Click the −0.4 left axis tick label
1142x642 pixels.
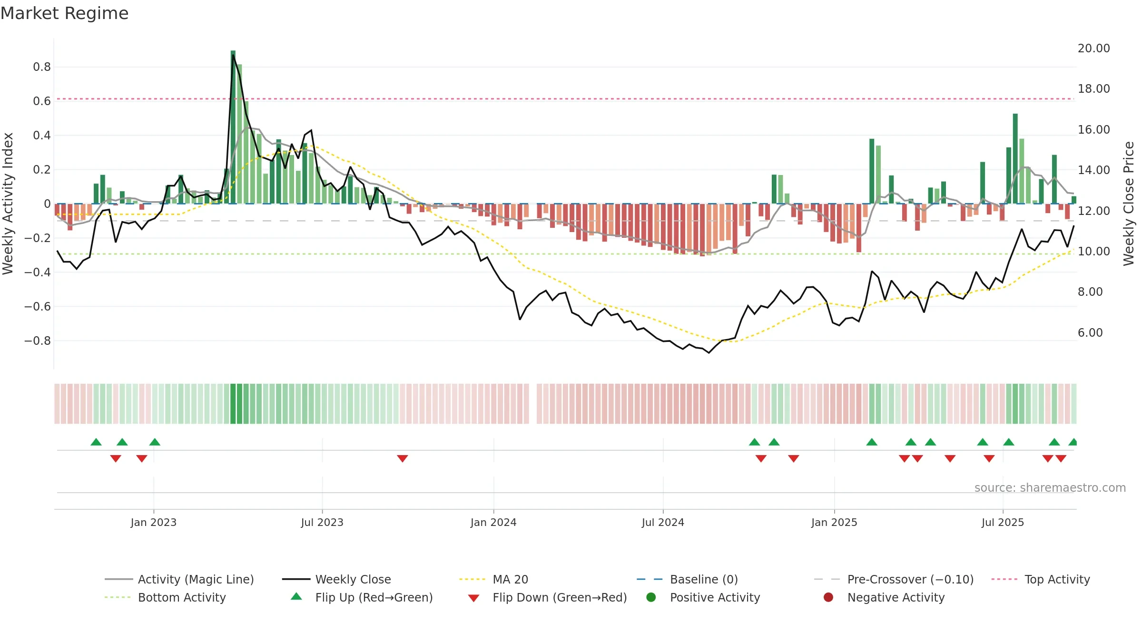coord(37,272)
